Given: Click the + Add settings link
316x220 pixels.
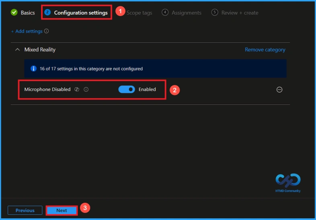Looking at the screenshot, I should (27, 31).
